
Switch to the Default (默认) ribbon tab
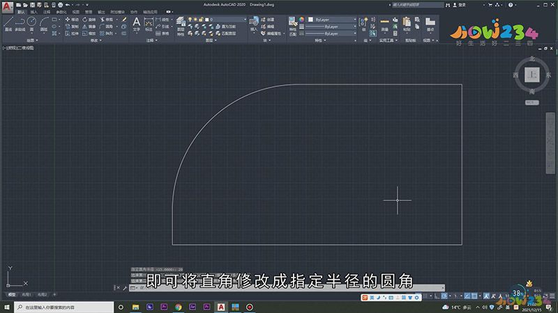(21, 12)
